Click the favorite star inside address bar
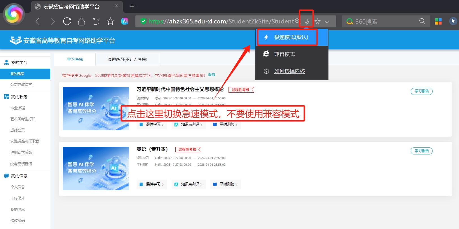The height and width of the screenshot is (229, 459). [318, 21]
